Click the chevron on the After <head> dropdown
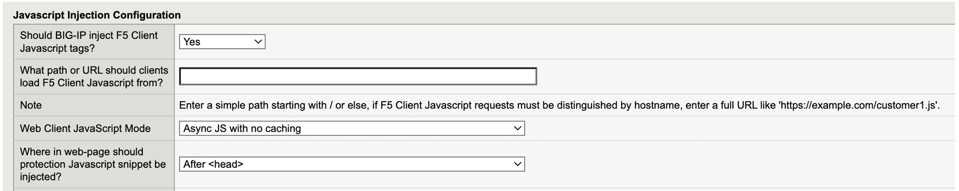Screen dimensions: 959x191 pyautogui.click(x=518, y=164)
